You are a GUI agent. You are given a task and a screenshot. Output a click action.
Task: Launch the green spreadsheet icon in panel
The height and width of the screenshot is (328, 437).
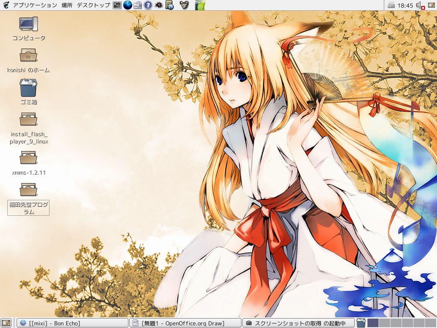point(200,5)
